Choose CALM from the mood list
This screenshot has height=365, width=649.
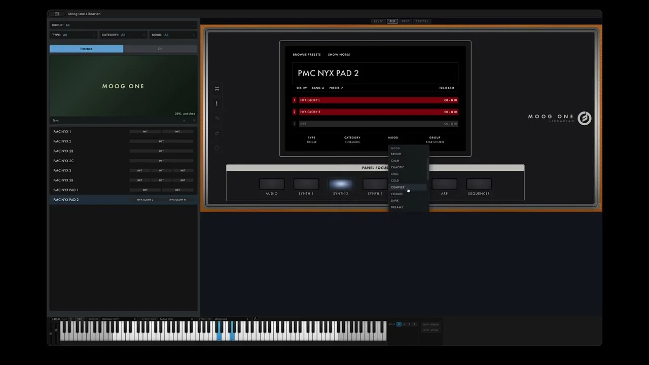408,161
